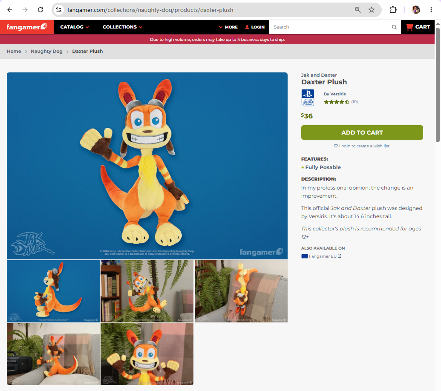Bookmark this page with the star icon
Image resolution: width=441 pixels, height=391 pixels.
tap(372, 10)
